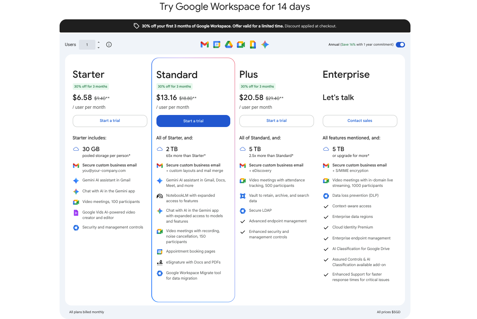This screenshot has height=319, width=477.
Task: Click the 65x more than Starter text
Action: [x=186, y=156]
